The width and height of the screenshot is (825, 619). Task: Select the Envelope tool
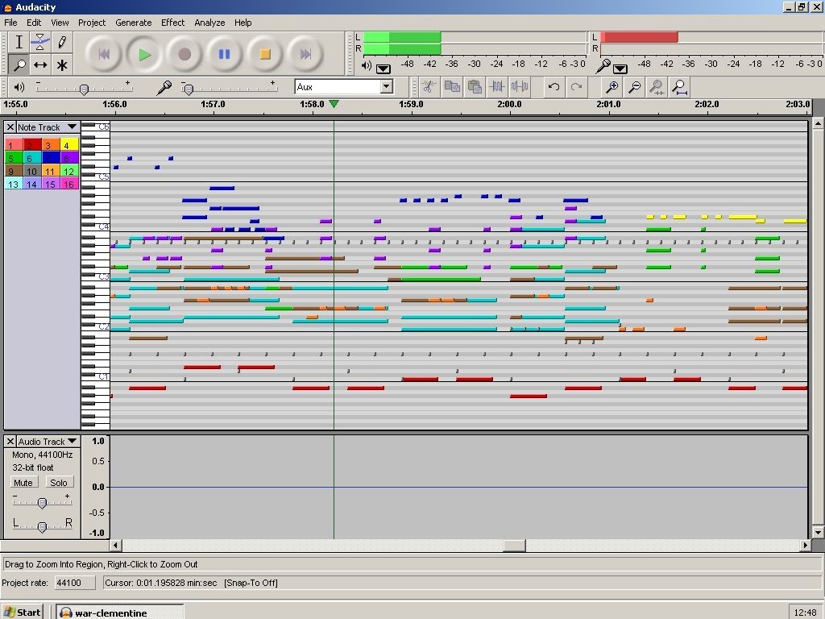coord(40,42)
